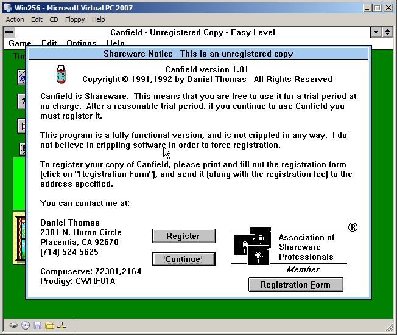Click the CD drive status bar icon
Viewport: 397px width, 335px height.
[26, 325]
